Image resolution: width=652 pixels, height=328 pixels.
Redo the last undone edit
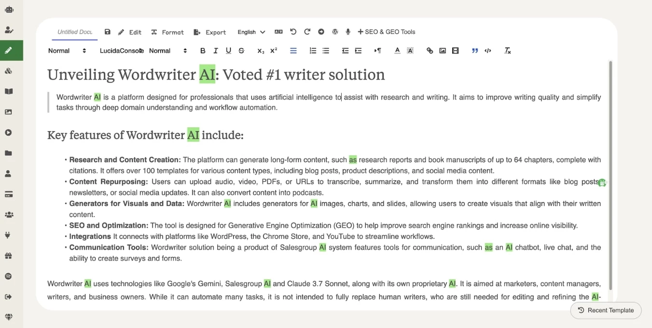click(x=307, y=32)
